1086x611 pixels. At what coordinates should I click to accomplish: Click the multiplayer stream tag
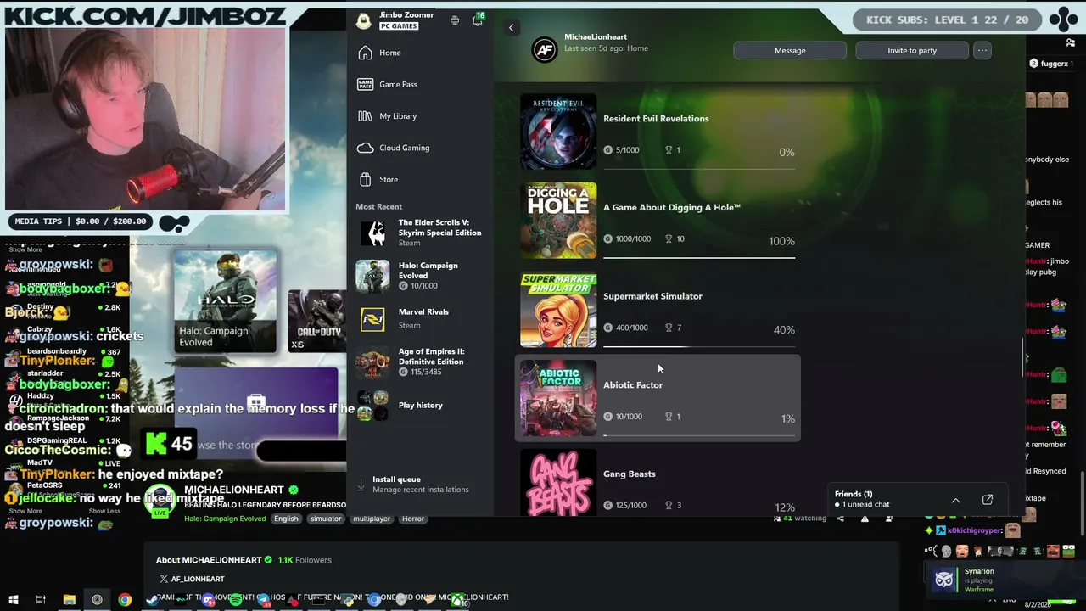tap(372, 519)
